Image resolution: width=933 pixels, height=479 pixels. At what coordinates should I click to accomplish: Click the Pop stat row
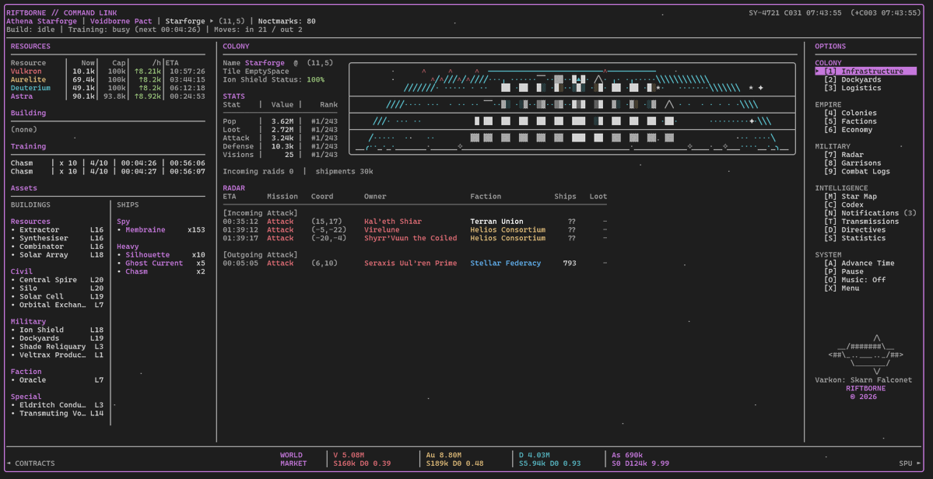[x=279, y=121]
